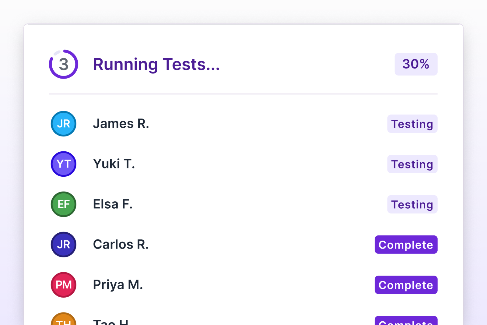This screenshot has width=487, height=325.
Task: Select Priya M.'s Complete status badge
Action: tap(406, 285)
